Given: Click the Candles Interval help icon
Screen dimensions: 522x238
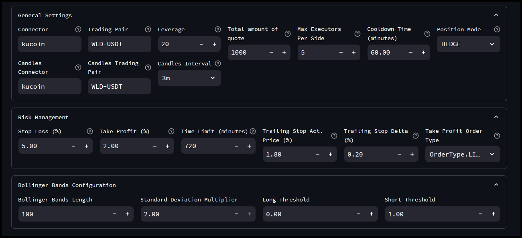Looking at the screenshot, I should click(x=217, y=63).
